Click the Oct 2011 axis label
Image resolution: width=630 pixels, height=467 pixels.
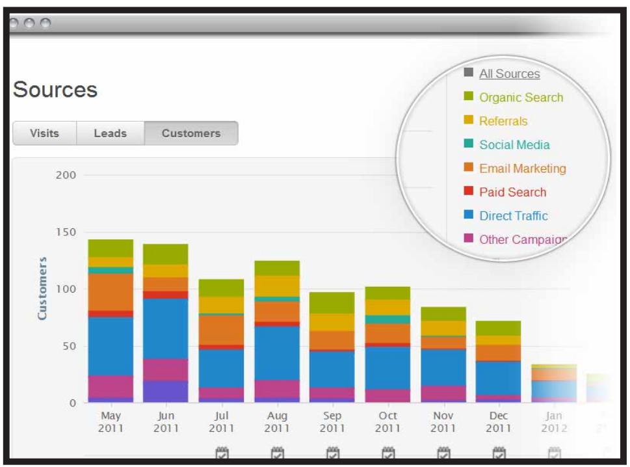coord(387,421)
